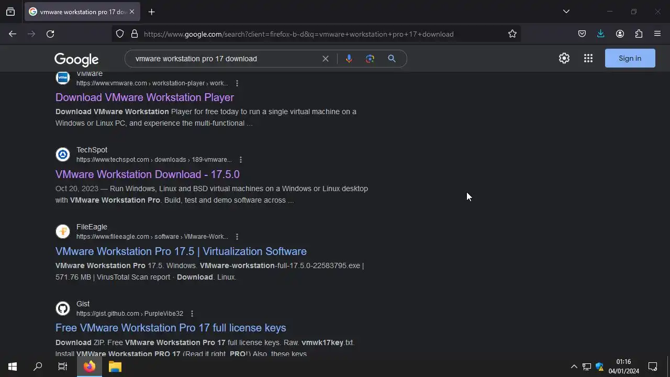Open Google apps grid
Viewport: 670px width, 377px height.
[588, 59]
